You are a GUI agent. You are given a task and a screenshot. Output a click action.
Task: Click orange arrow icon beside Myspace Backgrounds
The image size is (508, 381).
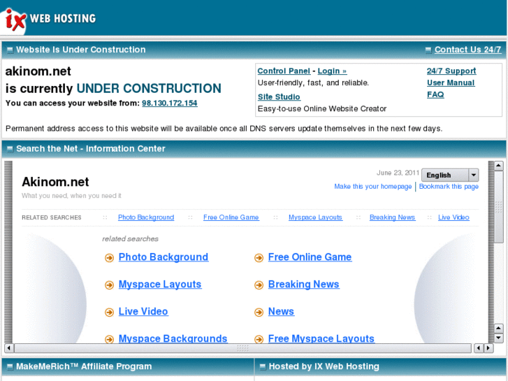(x=109, y=339)
